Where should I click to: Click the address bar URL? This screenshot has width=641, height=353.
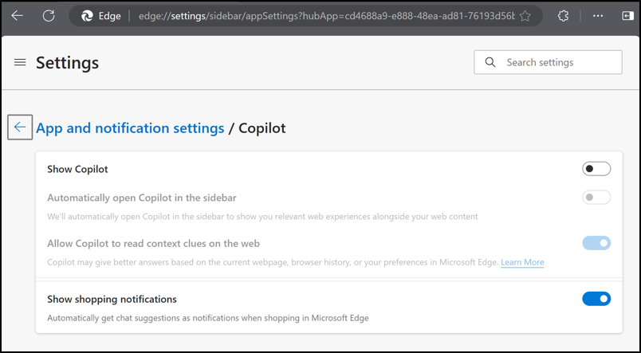(326, 16)
